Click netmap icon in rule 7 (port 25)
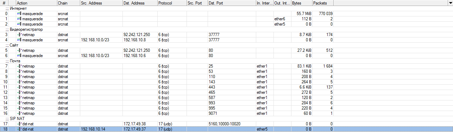 pos(20,66)
